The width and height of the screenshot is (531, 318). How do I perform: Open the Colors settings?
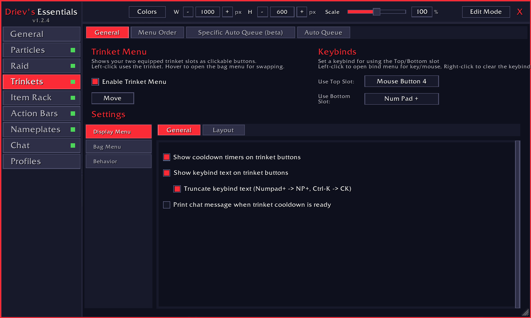147,12
